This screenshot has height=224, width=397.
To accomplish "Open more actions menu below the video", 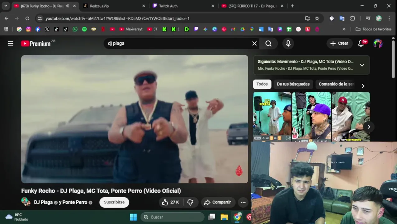I will [243, 202].
